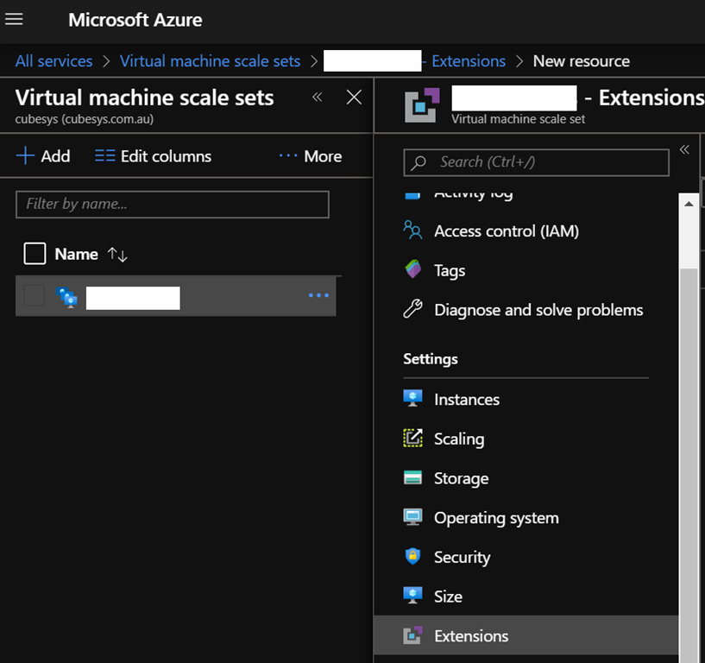705x663 pixels.
Task: Click the Access control (IAM) icon
Action: click(412, 230)
